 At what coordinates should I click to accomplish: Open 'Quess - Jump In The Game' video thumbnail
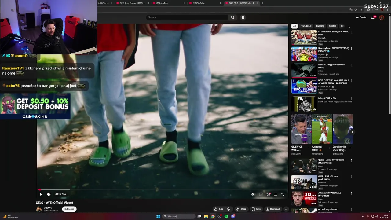tap(304, 165)
